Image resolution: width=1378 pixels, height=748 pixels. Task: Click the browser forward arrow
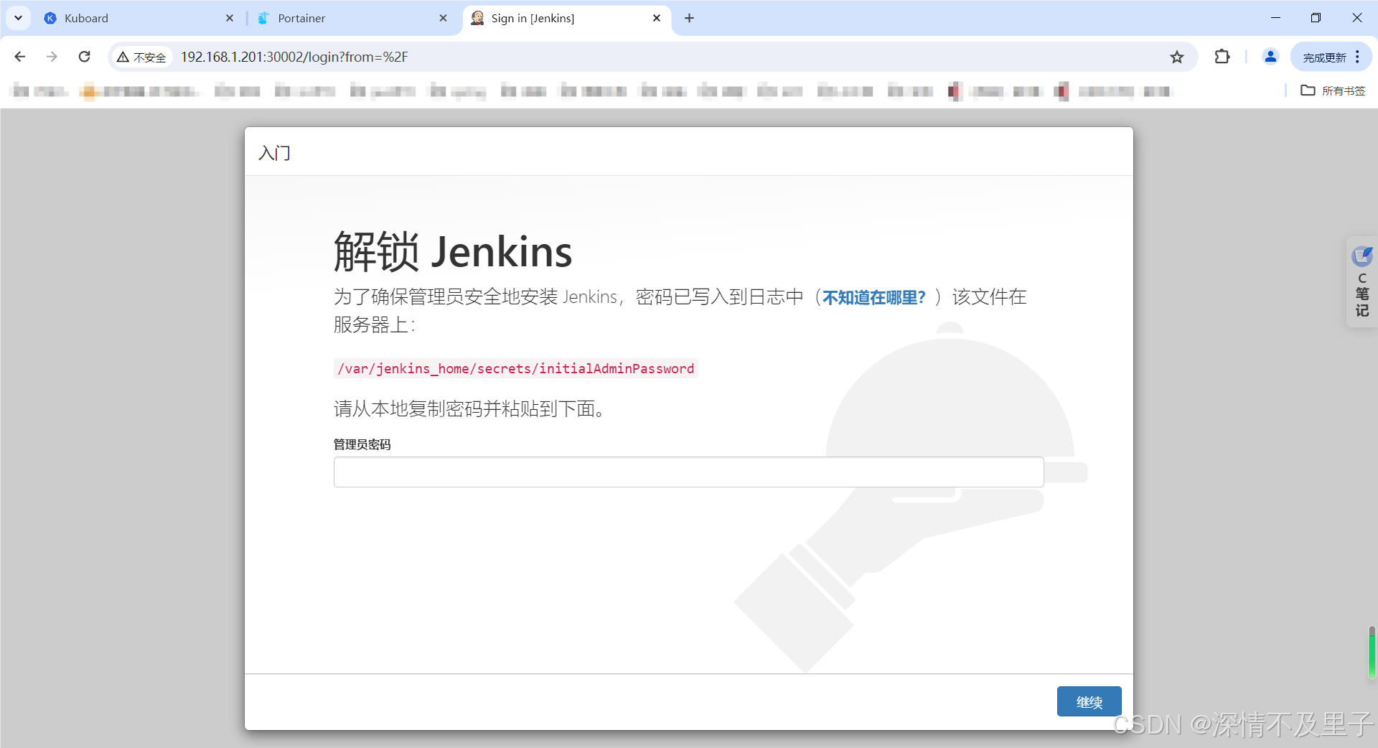tap(52, 57)
